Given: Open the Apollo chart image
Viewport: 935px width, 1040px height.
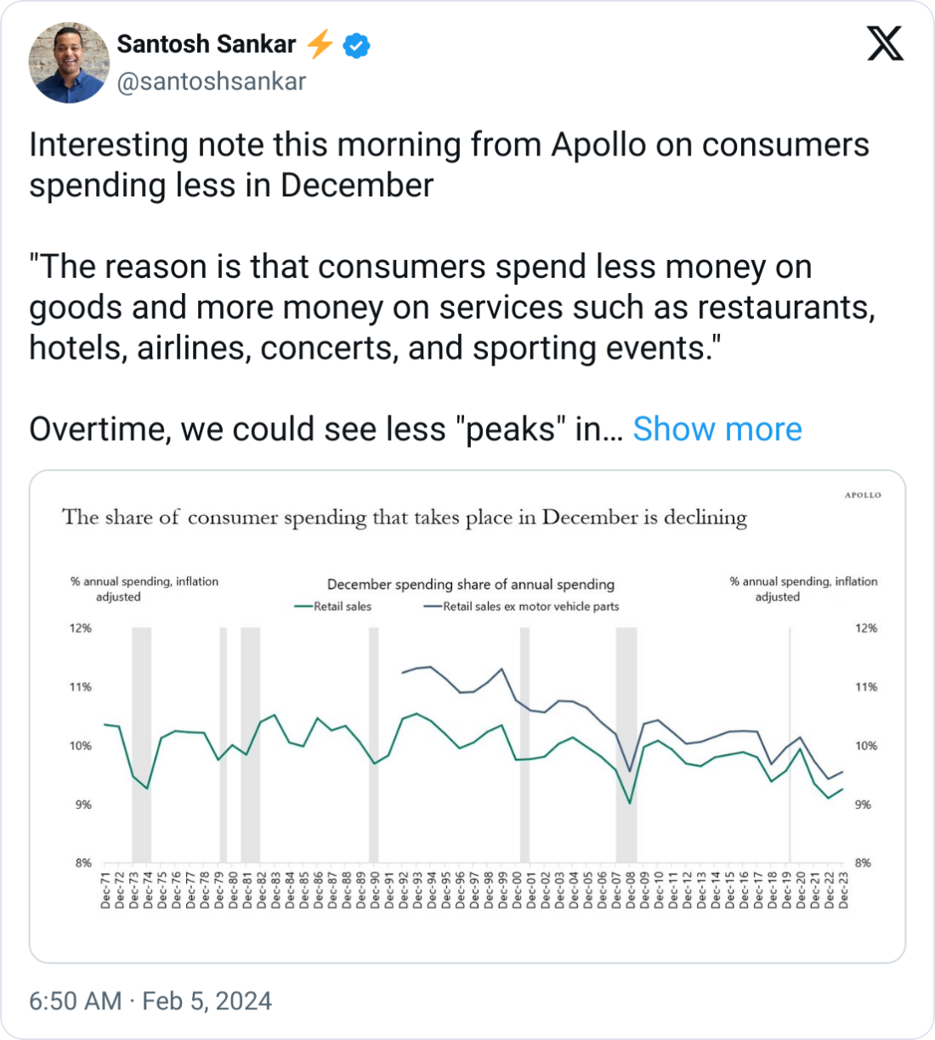Looking at the screenshot, I should (x=467, y=715).
